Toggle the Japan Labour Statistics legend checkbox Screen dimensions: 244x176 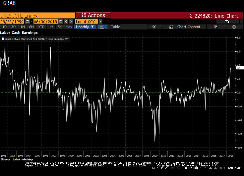coord(3,39)
